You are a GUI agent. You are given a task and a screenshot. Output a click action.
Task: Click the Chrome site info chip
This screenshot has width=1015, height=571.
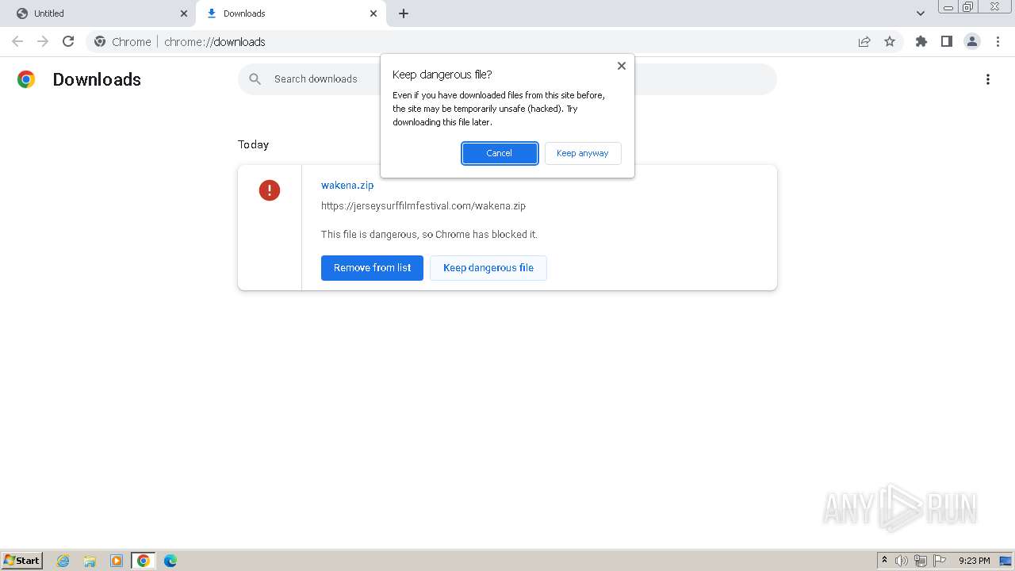click(x=123, y=42)
